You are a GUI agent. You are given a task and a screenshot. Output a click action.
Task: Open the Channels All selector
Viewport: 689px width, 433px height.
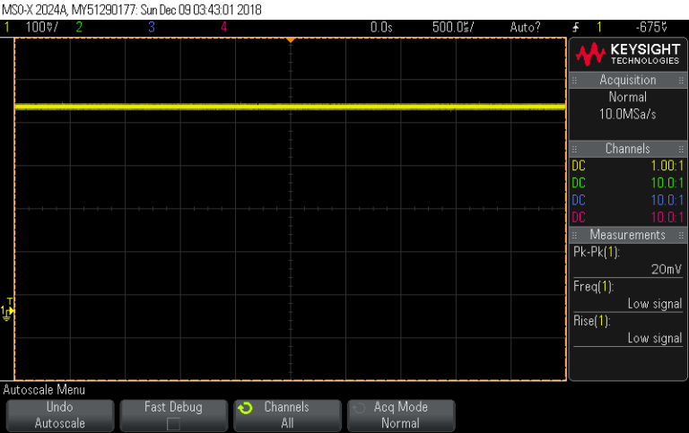[x=287, y=415]
